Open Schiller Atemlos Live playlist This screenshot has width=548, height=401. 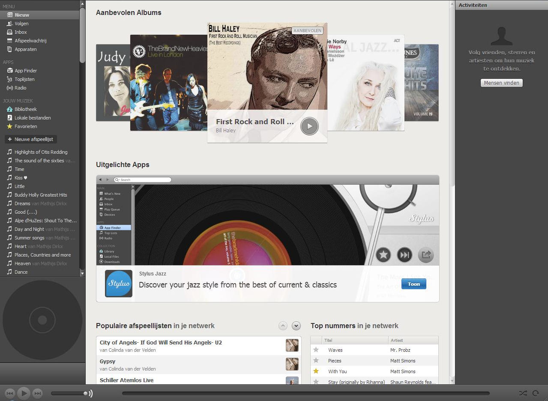coord(199,380)
